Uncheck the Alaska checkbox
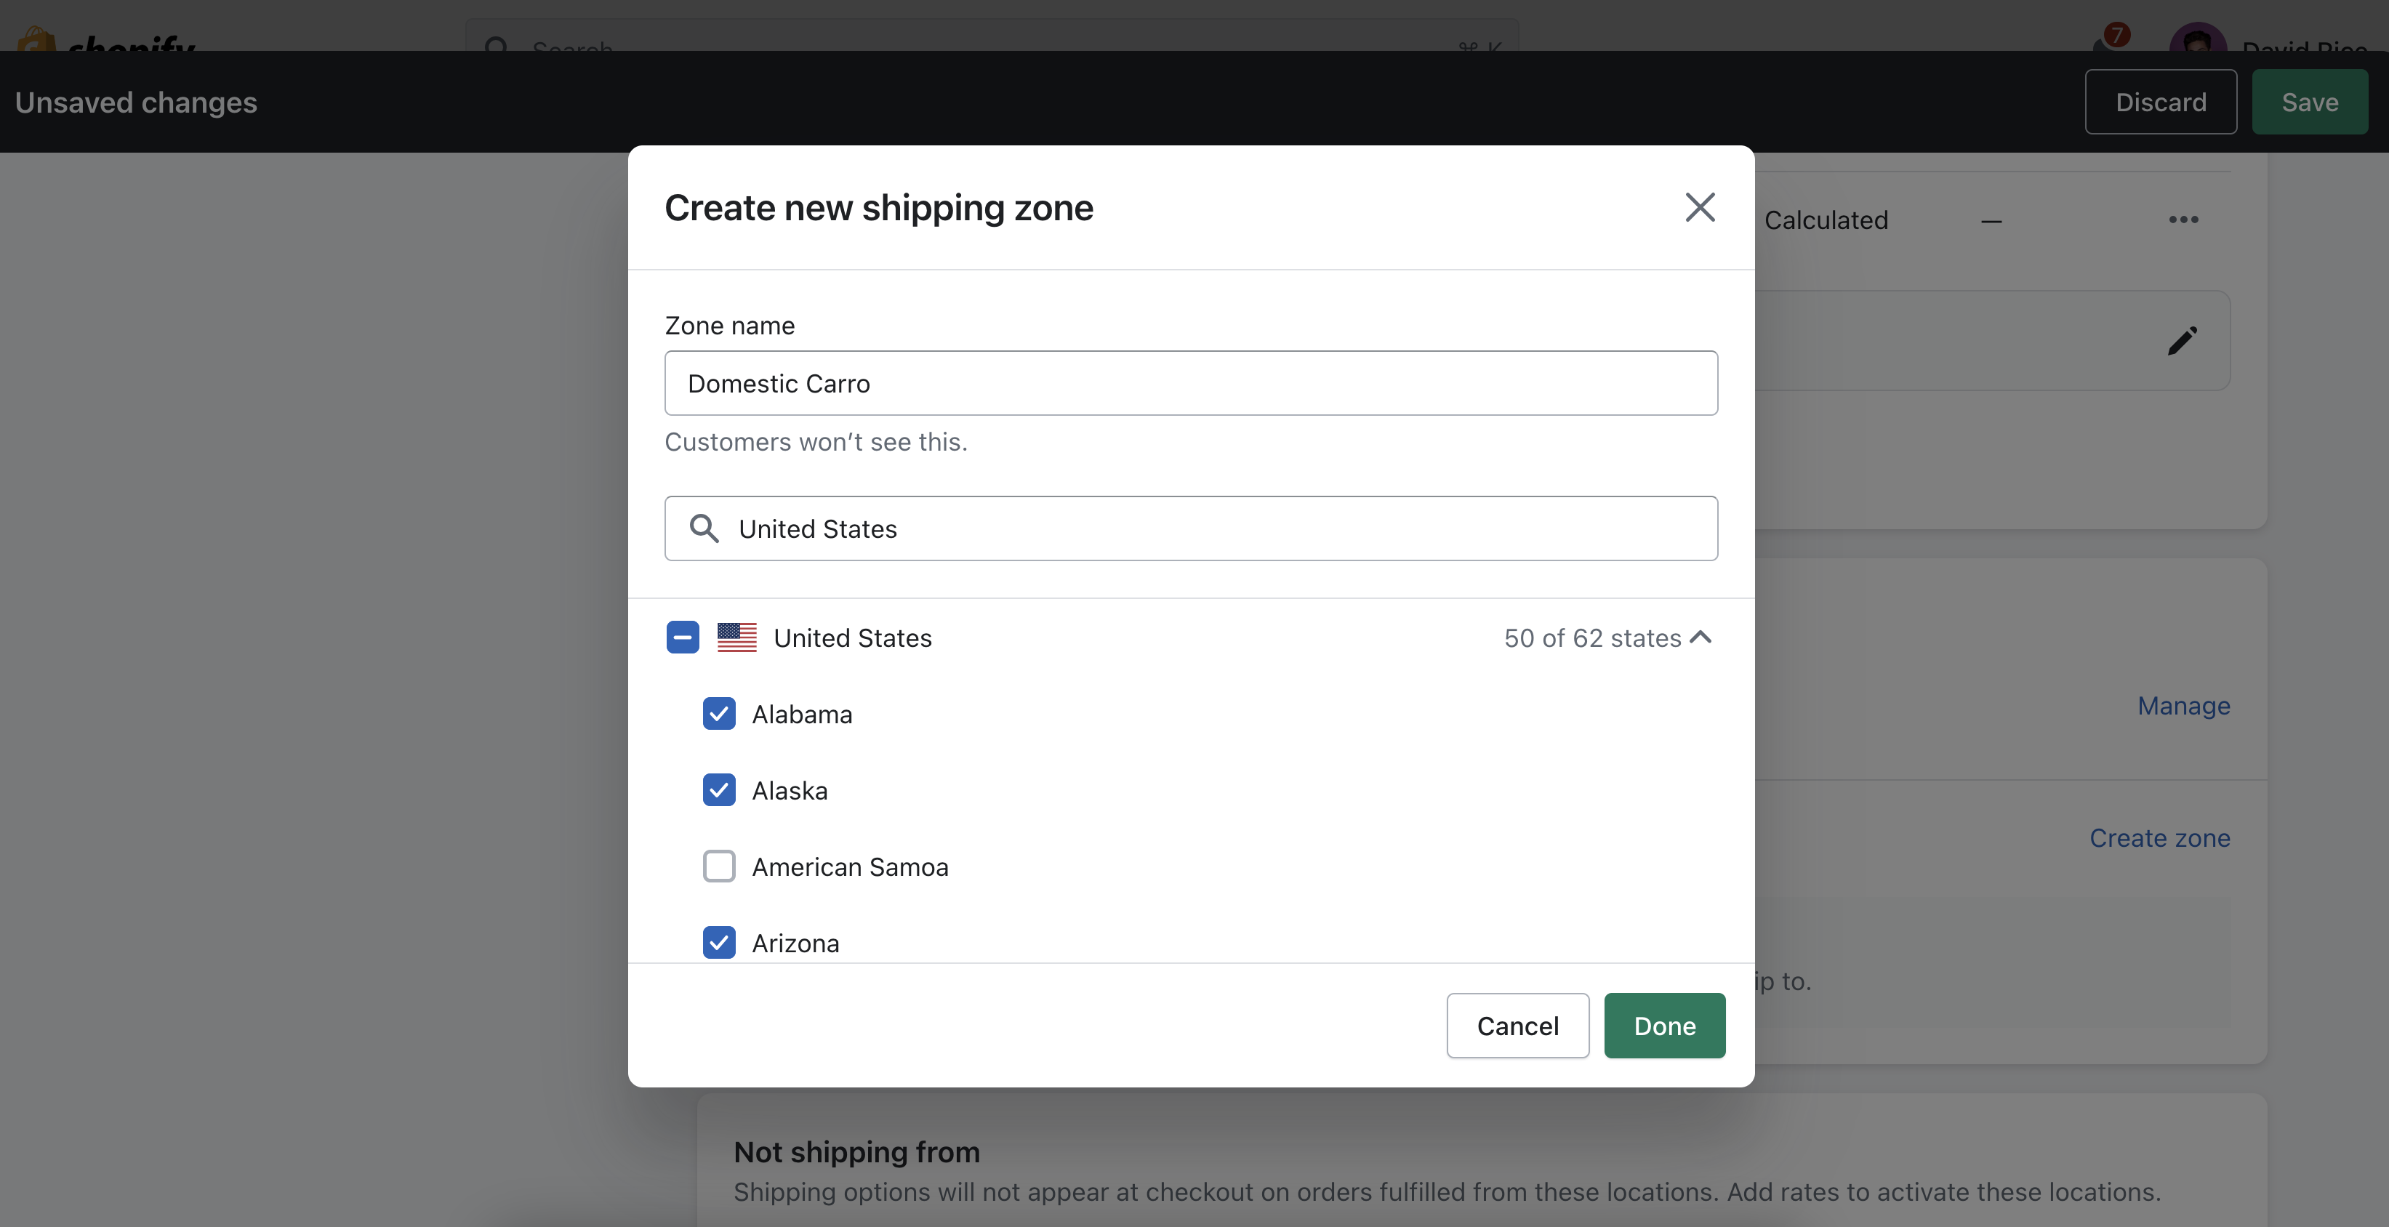This screenshot has width=2389, height=1227. [719, 790]
